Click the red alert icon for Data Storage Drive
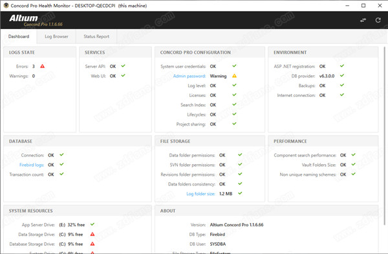This screenshot has width=388, height=254. [x=92, y=234]
